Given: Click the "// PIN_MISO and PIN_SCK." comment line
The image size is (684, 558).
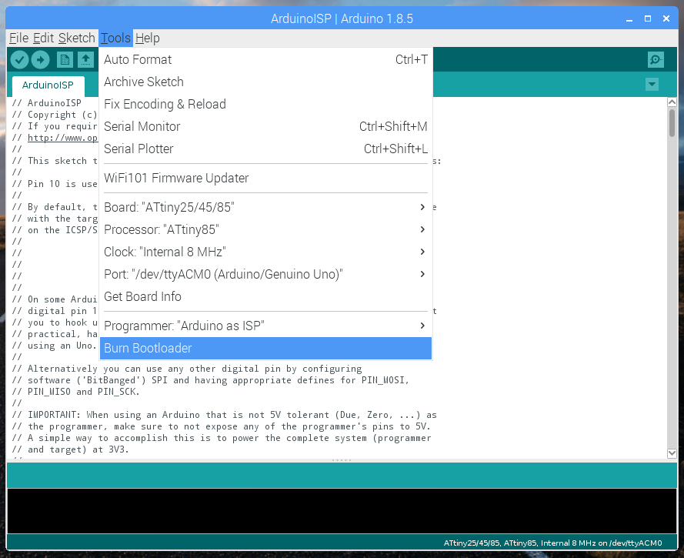Looking at the screenshot, I should (76, 392).
